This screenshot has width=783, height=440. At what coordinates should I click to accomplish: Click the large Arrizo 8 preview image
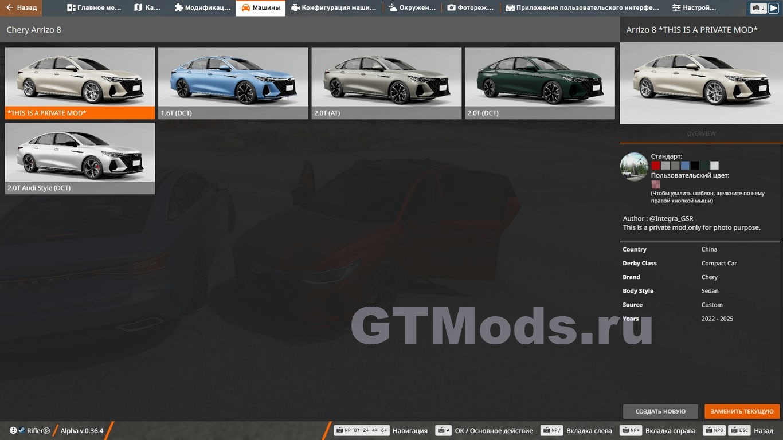701,83
